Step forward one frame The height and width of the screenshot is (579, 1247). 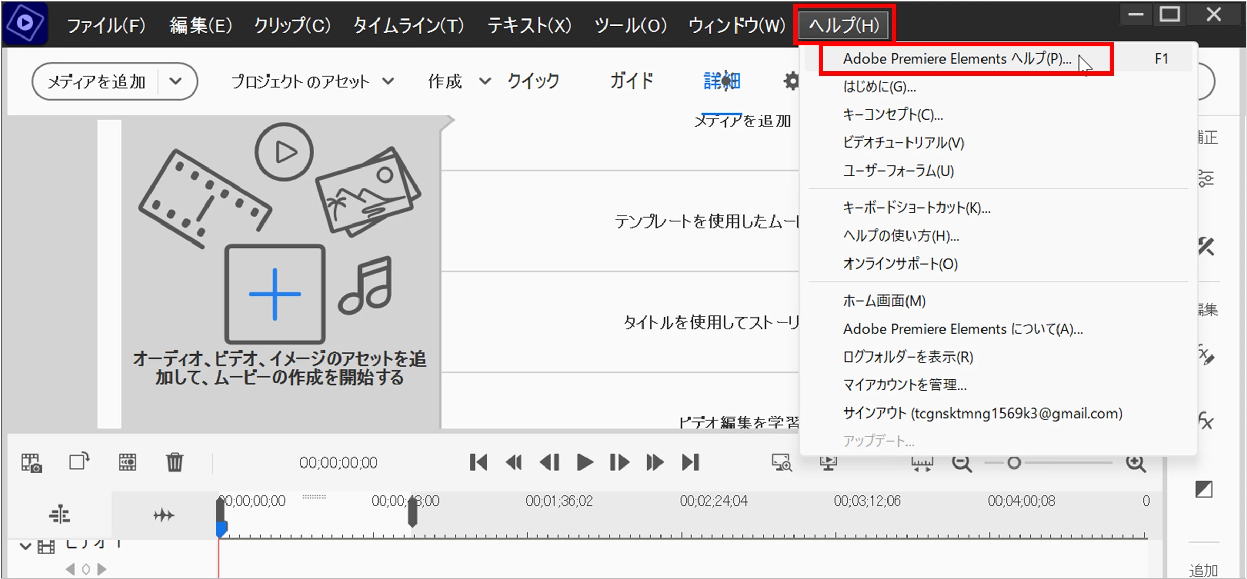(x=619, y=462)
